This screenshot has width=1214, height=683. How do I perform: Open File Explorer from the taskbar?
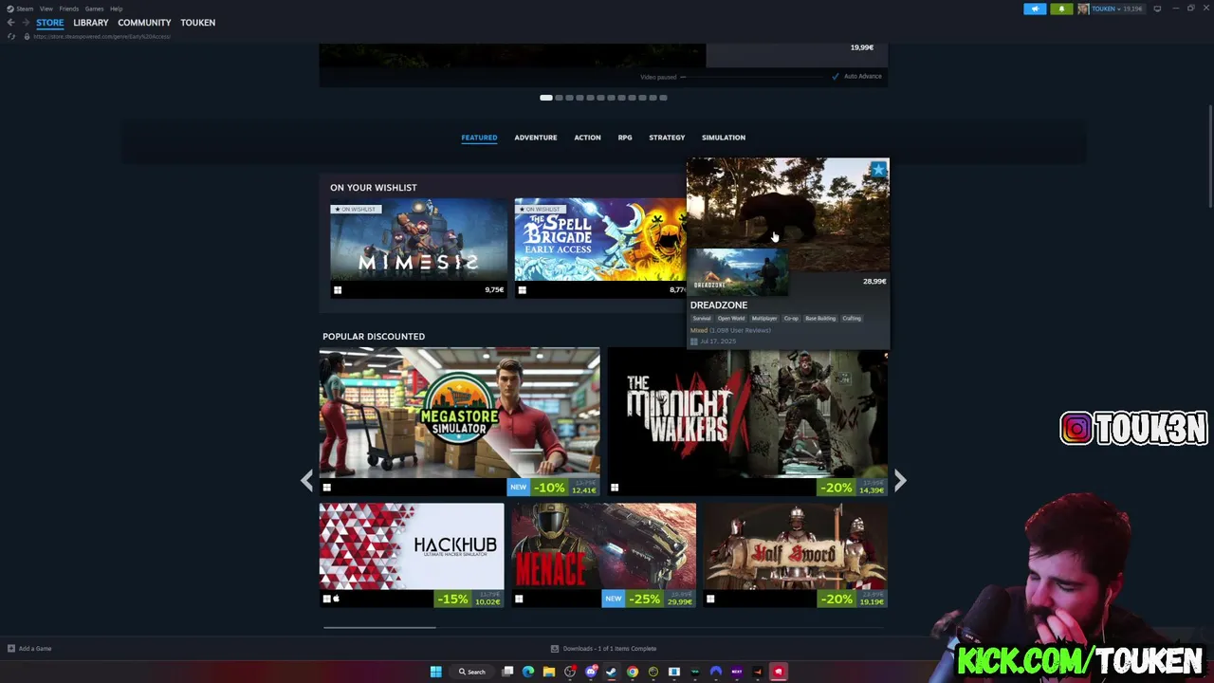(x=549, y=672)
